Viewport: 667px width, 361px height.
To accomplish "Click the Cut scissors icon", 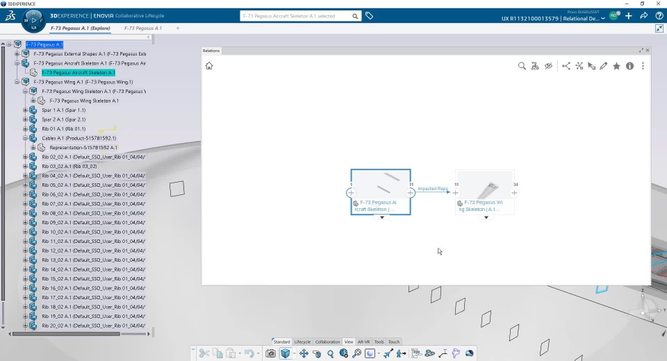I will point(204,353).
